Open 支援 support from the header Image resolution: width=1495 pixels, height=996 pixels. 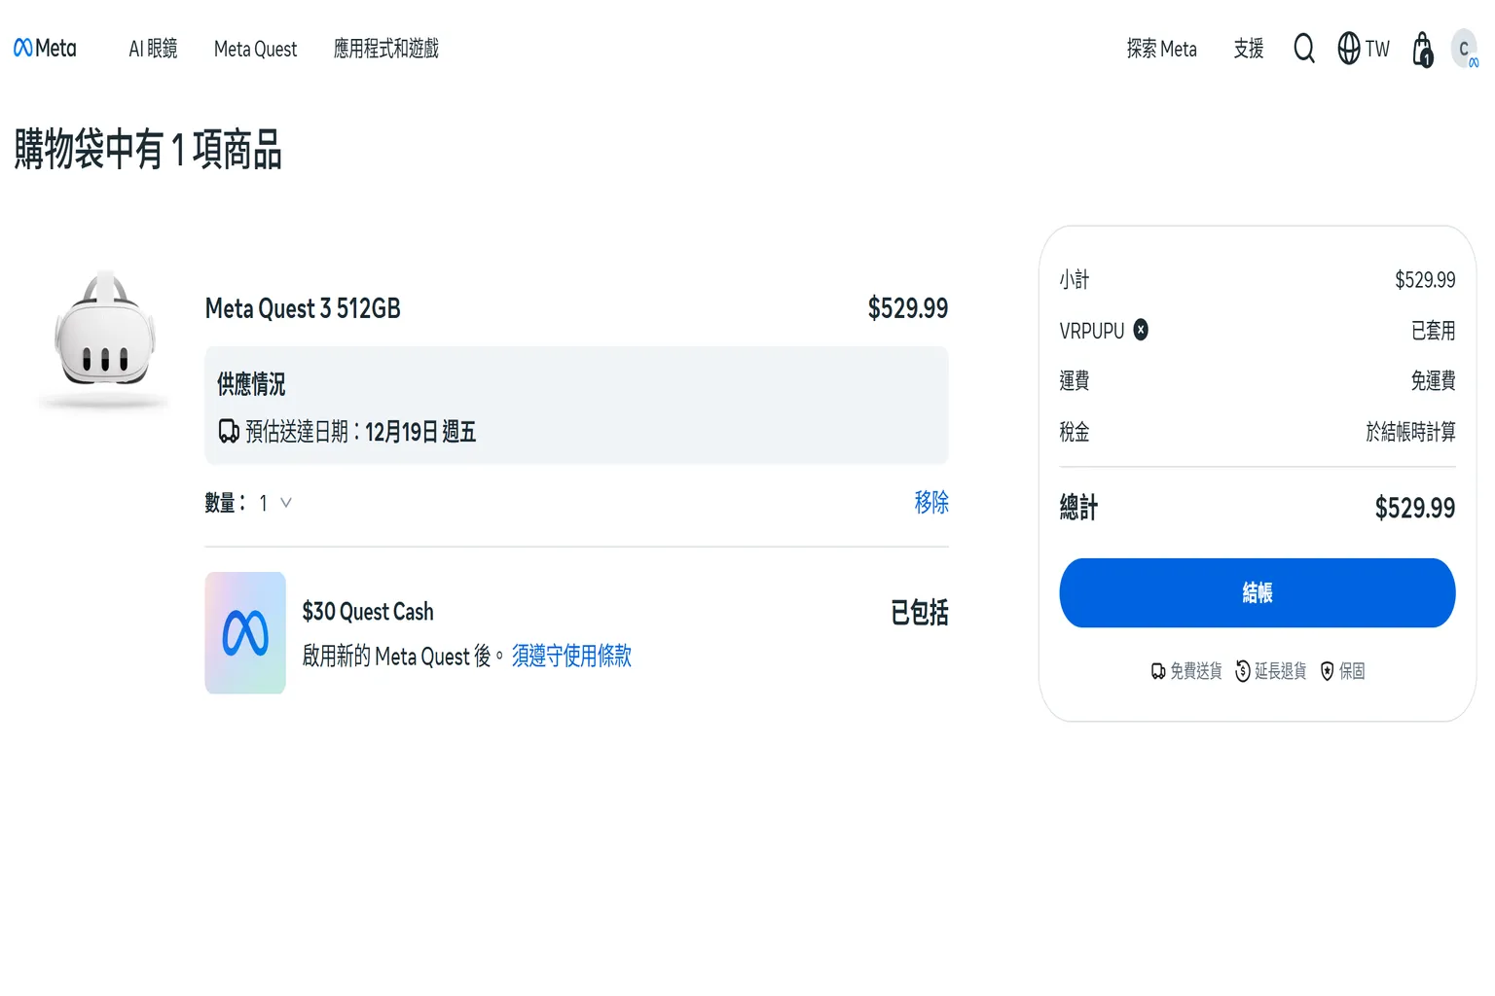[x=1248, y=49]
